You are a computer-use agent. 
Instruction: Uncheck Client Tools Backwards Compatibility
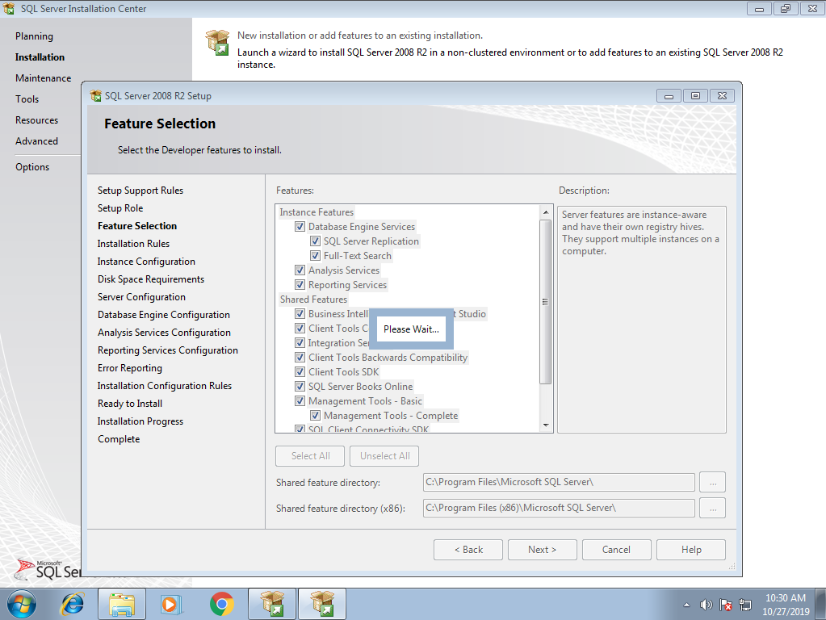pyautogui.click(x=300, y=358)
